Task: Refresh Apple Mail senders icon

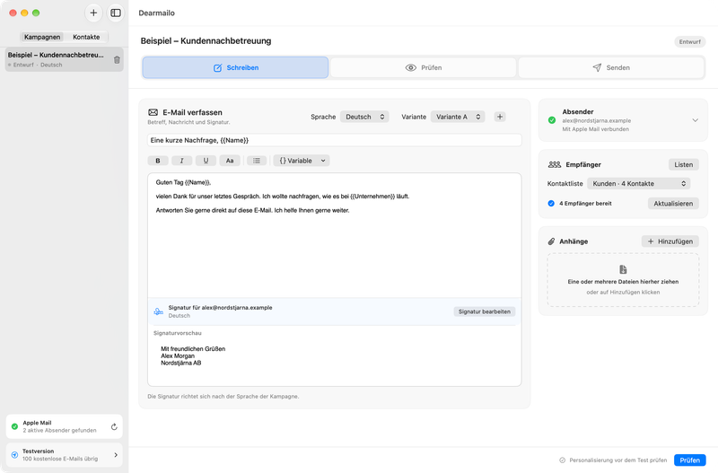Action: [114, 426]
